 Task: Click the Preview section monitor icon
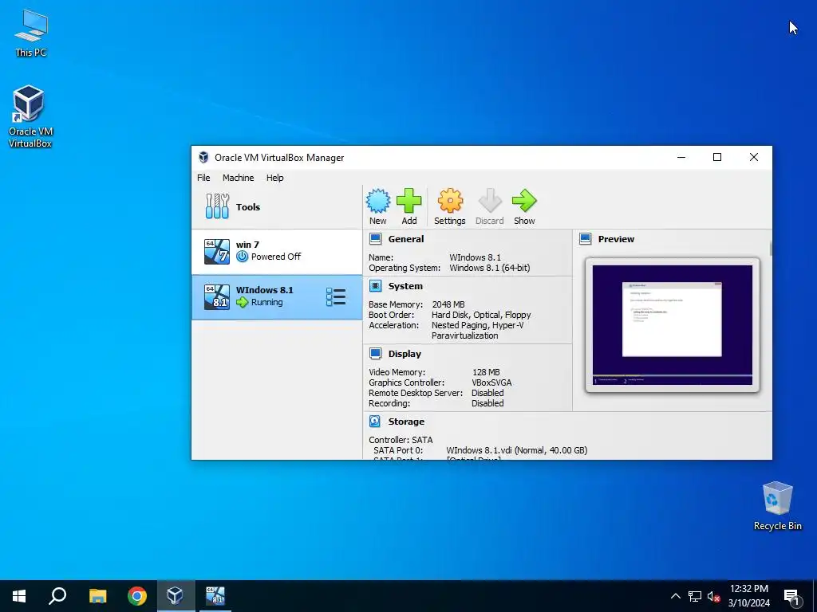585,239
